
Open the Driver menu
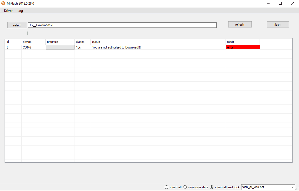coord(8,11)
